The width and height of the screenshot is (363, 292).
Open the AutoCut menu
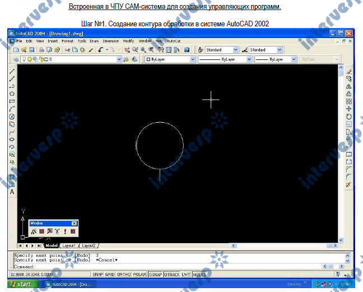(174, 41)
